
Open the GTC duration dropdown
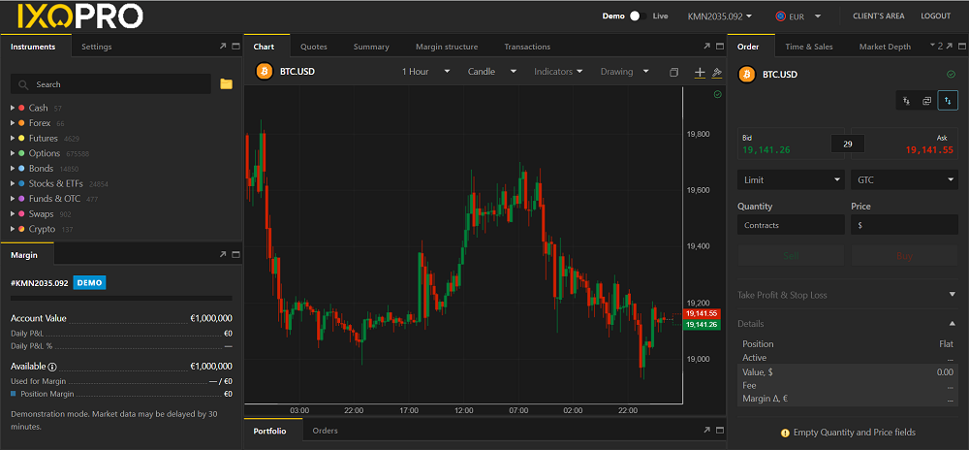(x=904, y=179)
